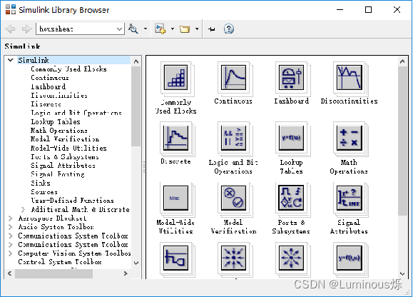
Task: Open the search options dropdown arrow
Action: pyautogui.click(x=146, y=29)
